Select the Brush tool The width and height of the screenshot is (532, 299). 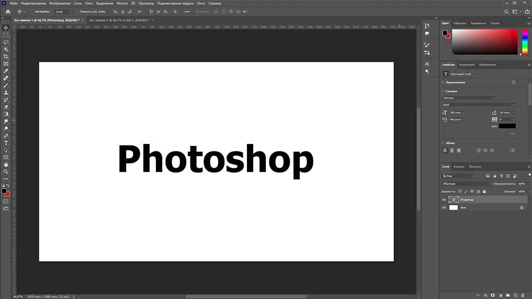(6, 86)
